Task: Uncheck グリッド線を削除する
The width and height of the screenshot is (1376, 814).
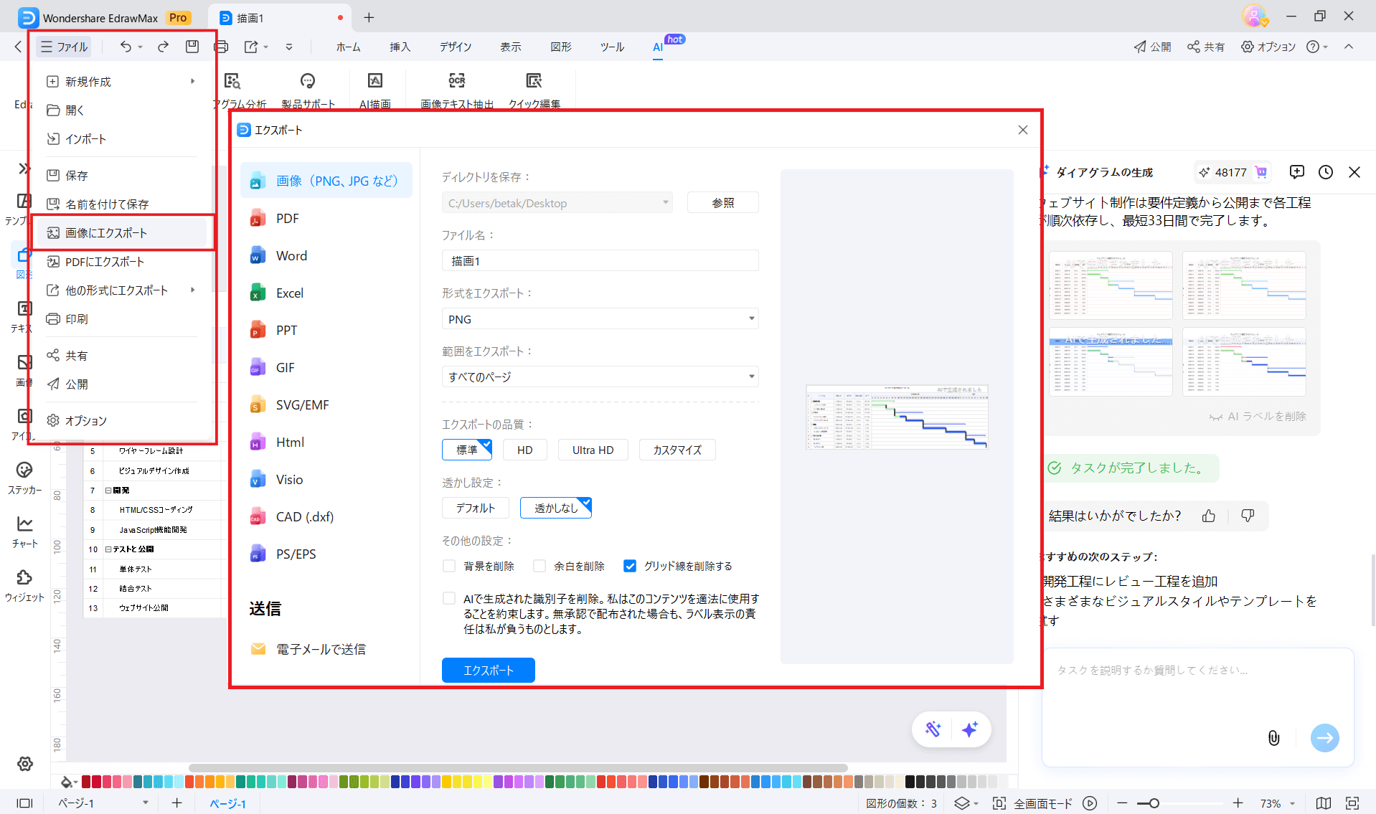Action: pos(630,566)
